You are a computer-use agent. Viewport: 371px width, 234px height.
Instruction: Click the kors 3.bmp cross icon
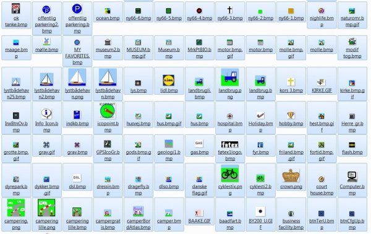(x=291, y=82)
